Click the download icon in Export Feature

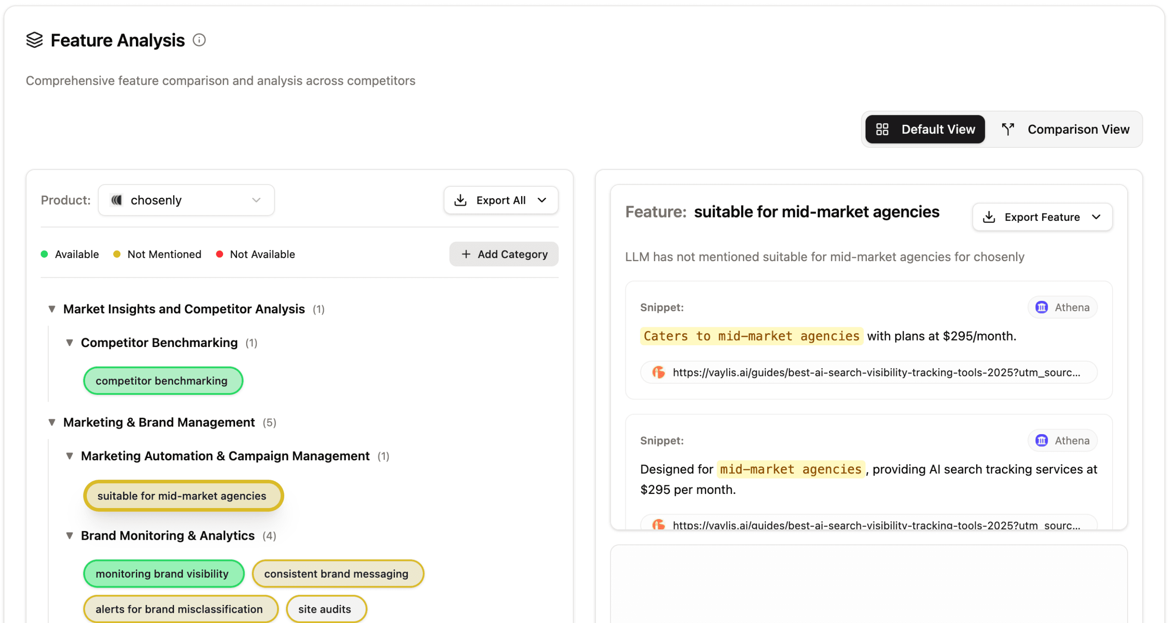click(x=989, y=217)
